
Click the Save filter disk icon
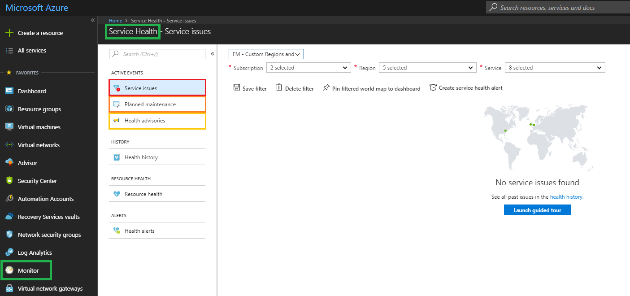(x=237, y=87)
